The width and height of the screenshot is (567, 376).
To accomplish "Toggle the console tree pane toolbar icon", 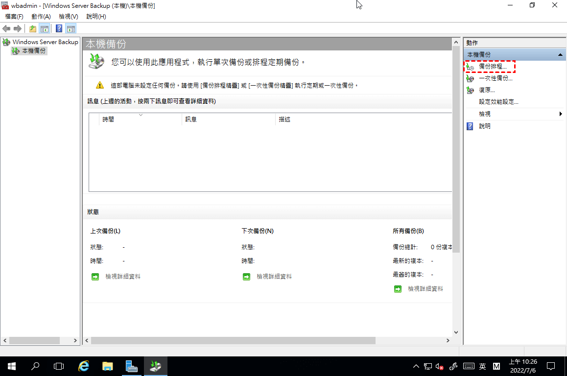I will 45,28.
